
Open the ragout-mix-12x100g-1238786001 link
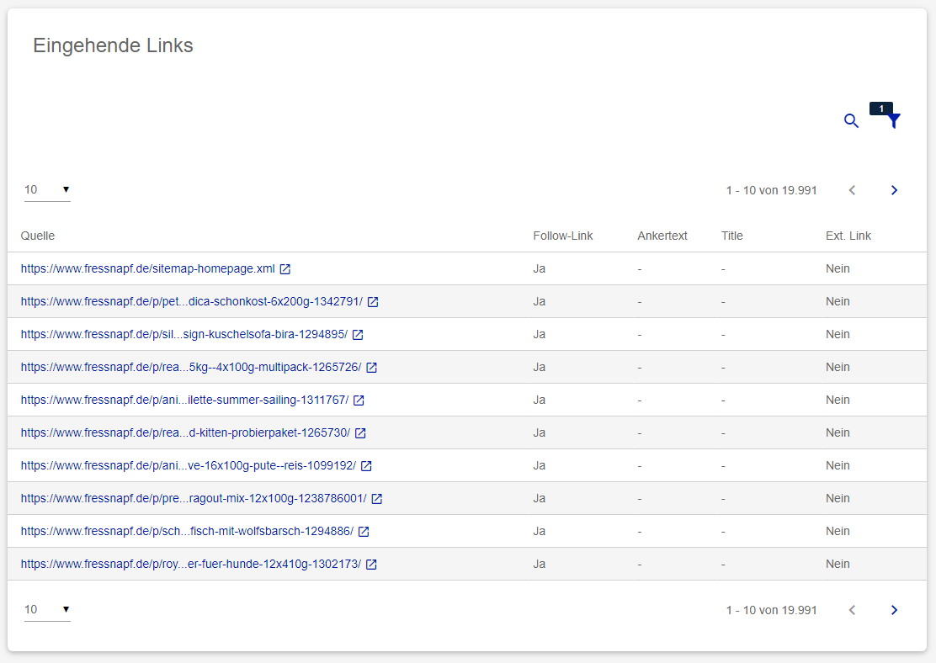tap(194, 498)
